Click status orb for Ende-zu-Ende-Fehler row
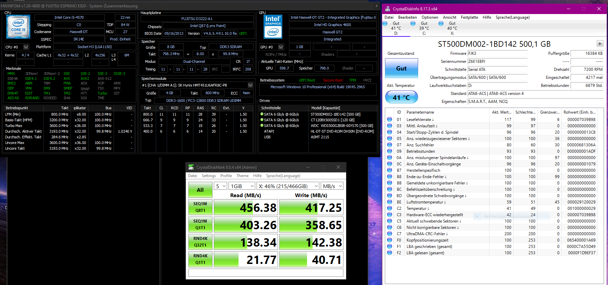Viewport: 608px width, 285px height. (390, 176)
